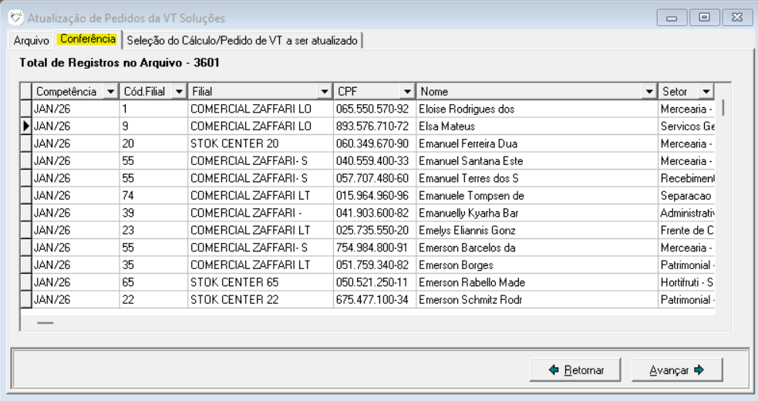Maximize the window using title bar button
758x401 pixels.
(704, 18)
